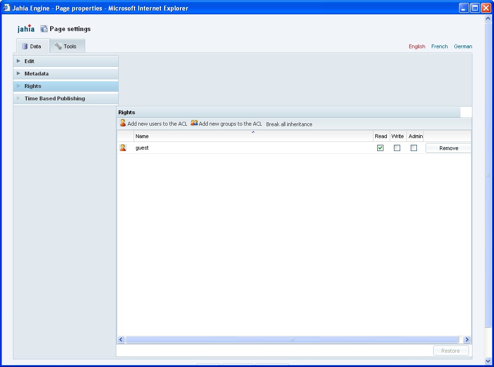Click the Read column header
494x367 pixels.
click(381, 136)
